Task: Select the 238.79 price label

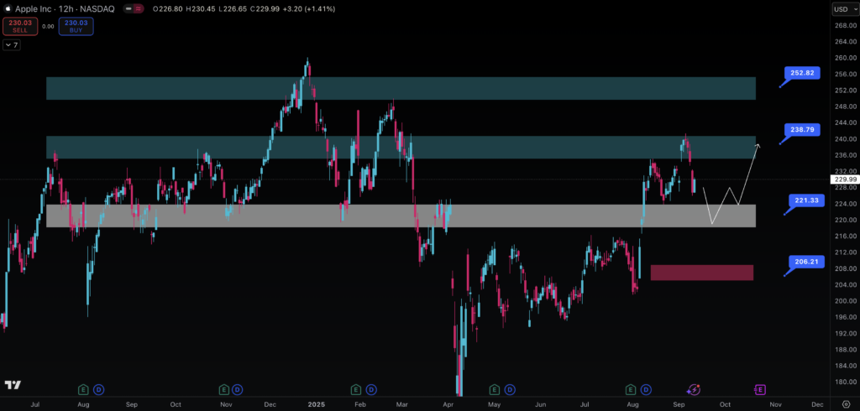Action: coord(802,130)
